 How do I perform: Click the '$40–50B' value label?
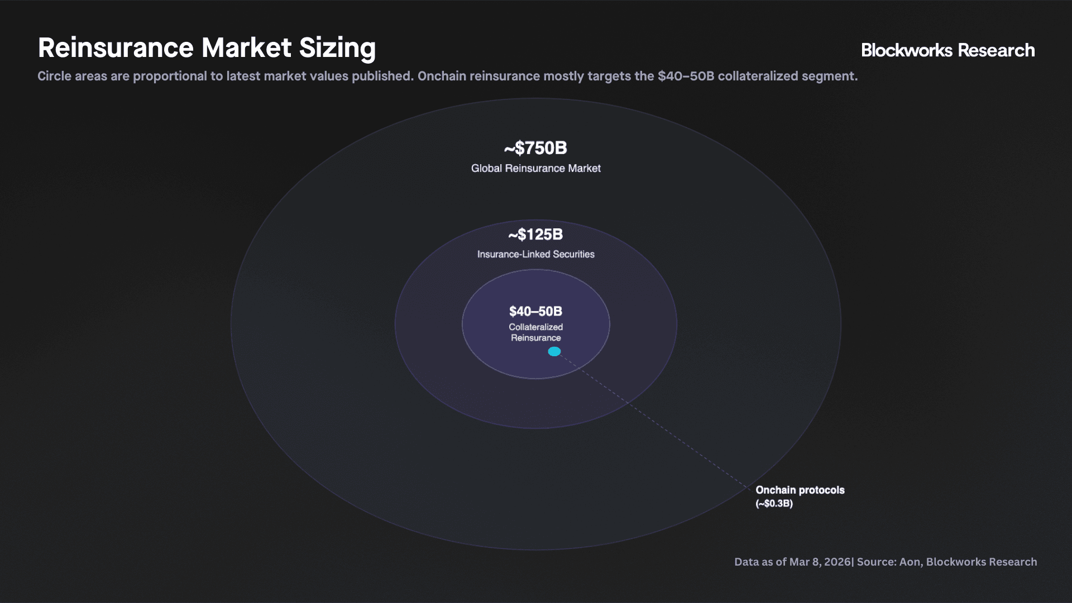tap(535, 311)
